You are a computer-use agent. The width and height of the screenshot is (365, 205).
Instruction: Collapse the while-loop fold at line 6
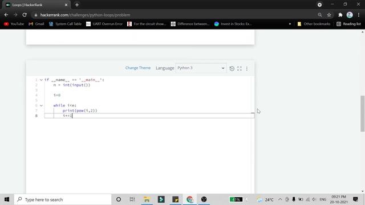[41, 105]
